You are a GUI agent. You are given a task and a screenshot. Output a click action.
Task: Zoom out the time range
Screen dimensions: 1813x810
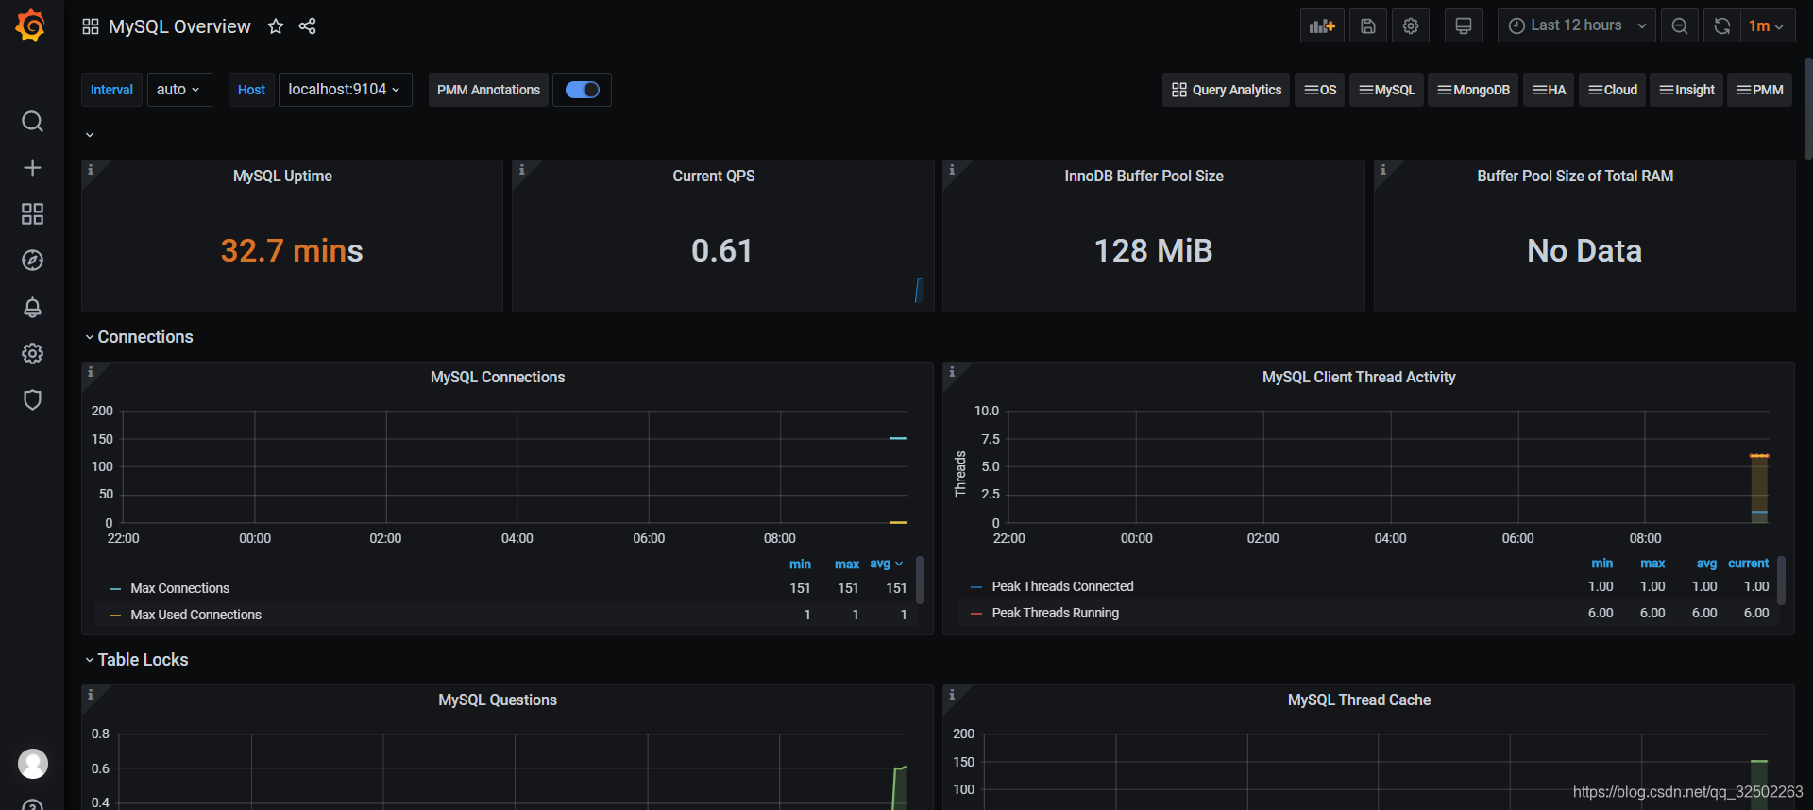(x=1680, y=25)
